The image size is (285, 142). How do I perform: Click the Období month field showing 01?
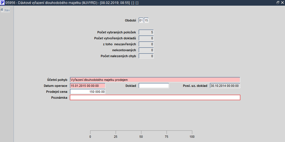coord(141,21)
